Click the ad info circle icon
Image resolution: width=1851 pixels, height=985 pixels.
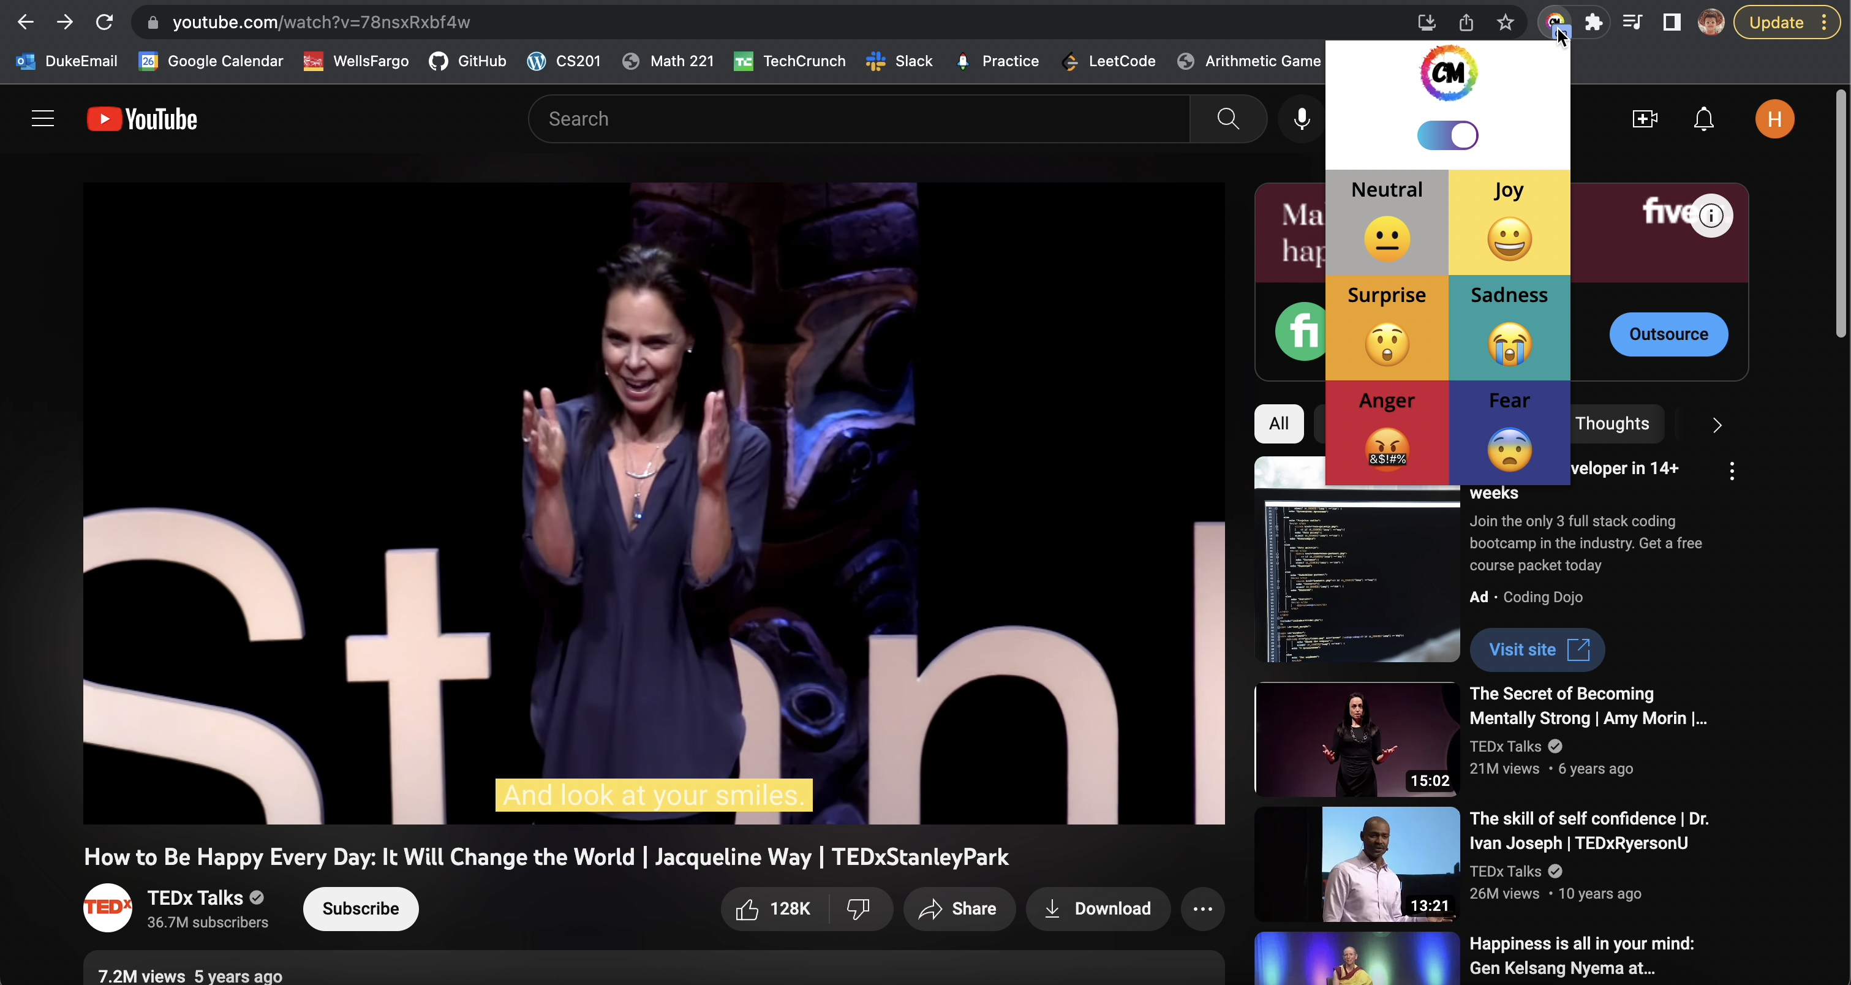pyautogui.click(x=1711, y=216)
